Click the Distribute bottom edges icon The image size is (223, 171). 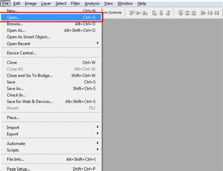point(194,13)
